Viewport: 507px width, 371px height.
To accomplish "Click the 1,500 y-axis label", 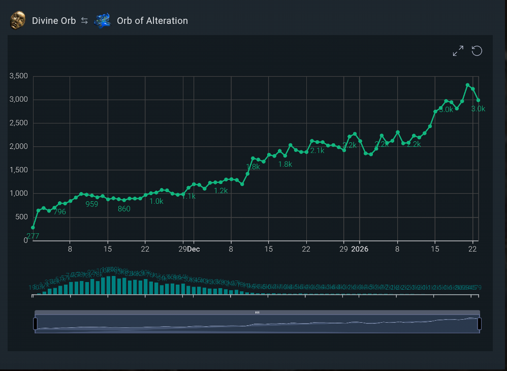I will point(18,170).
